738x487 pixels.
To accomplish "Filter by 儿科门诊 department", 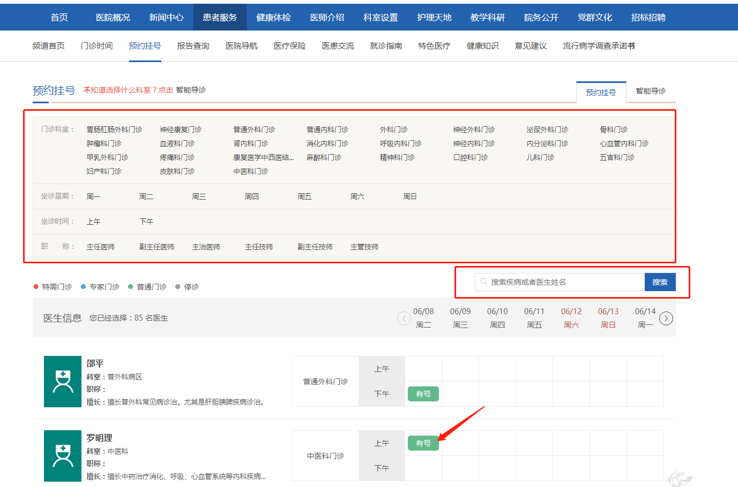I will (540, 157).
